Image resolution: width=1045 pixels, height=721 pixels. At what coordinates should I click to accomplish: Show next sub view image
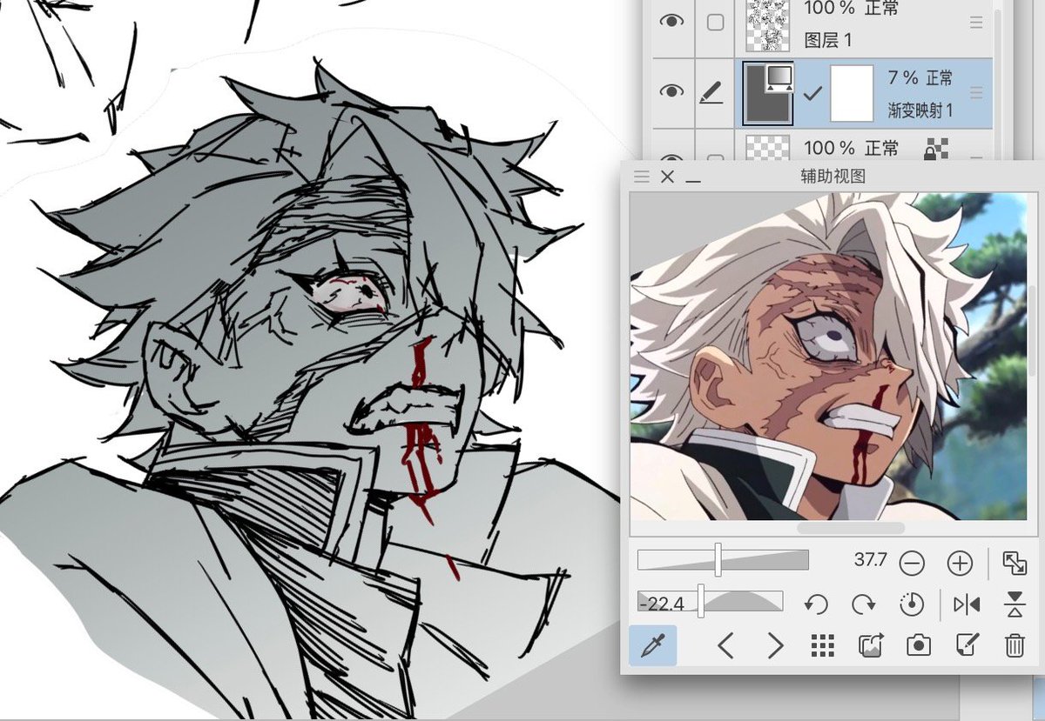click(x=774, y=645)
